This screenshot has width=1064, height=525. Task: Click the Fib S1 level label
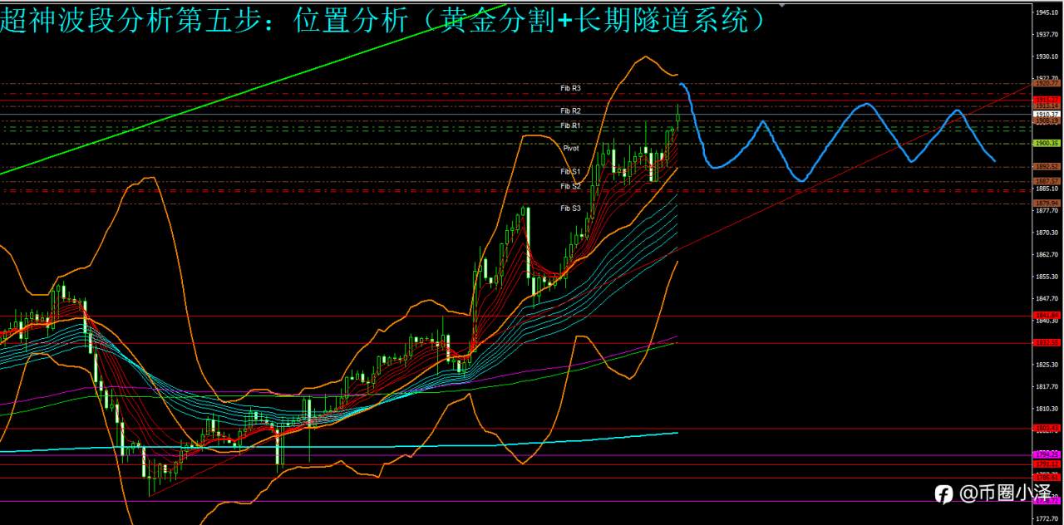tap(570, 171)
